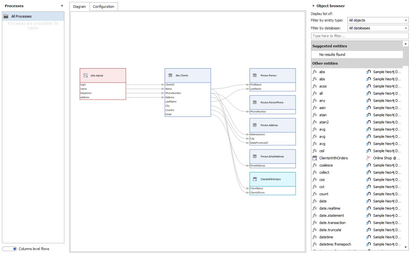The height and width of the screenshot is (255, 412).
Task: Switch to the Configuration tab
Action: 104,7
